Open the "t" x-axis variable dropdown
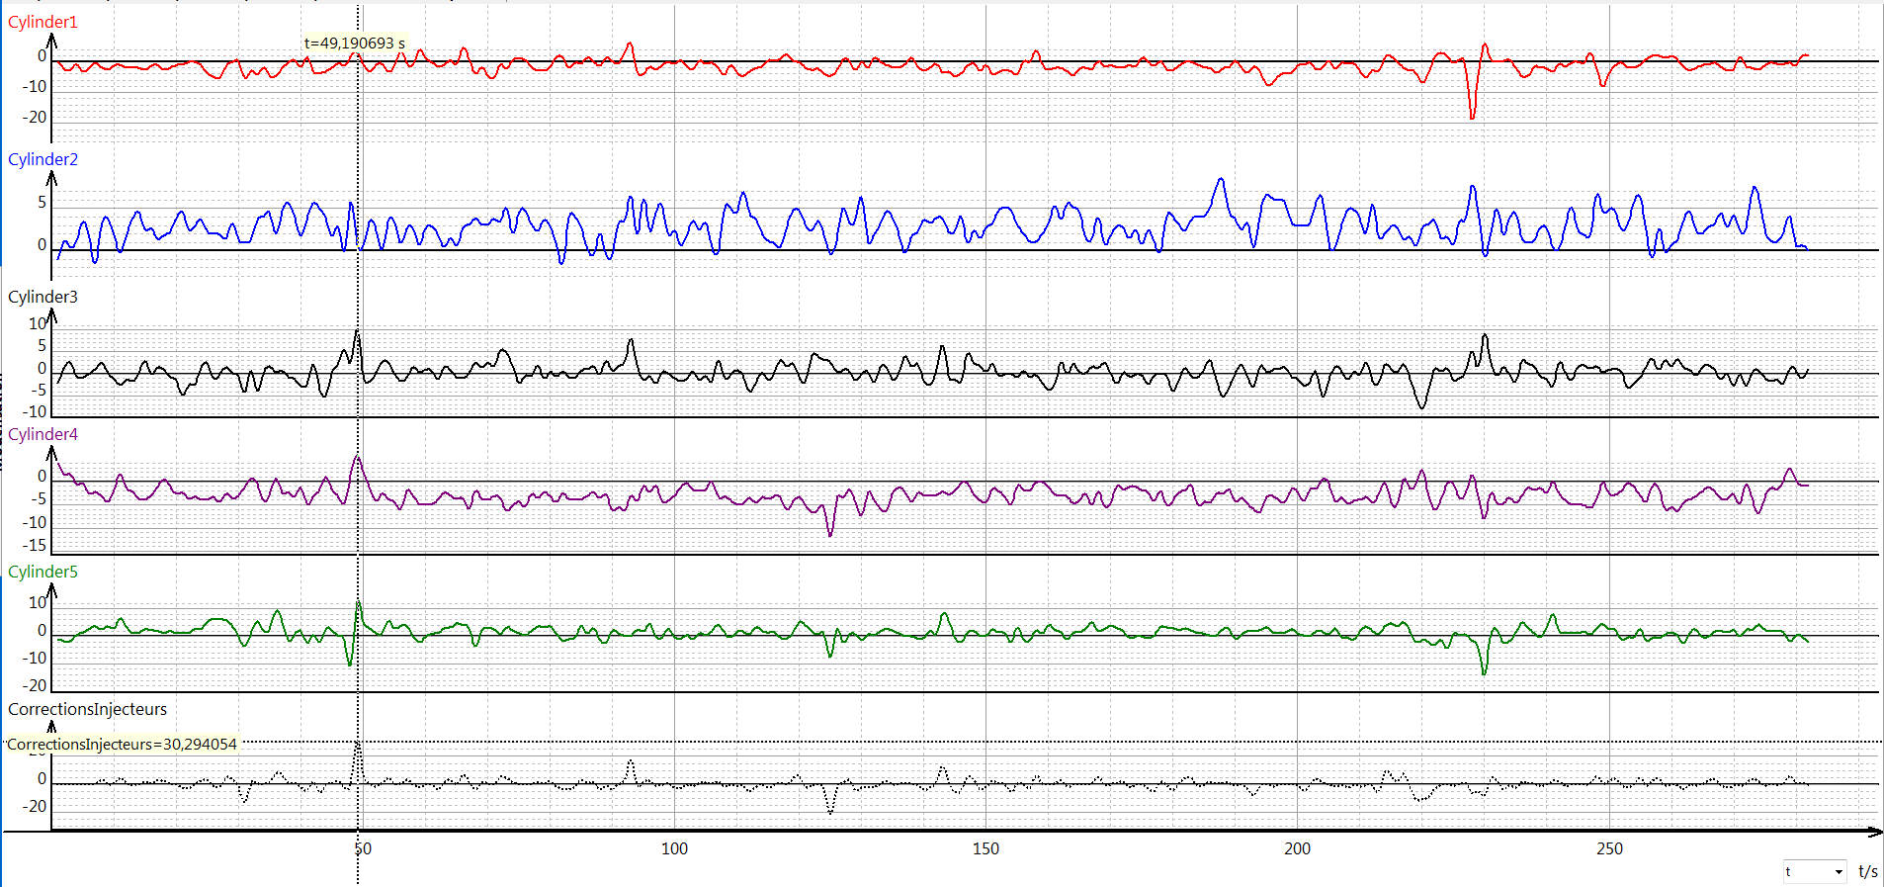The image size is (1884, 887). (x=1838, y=871)
